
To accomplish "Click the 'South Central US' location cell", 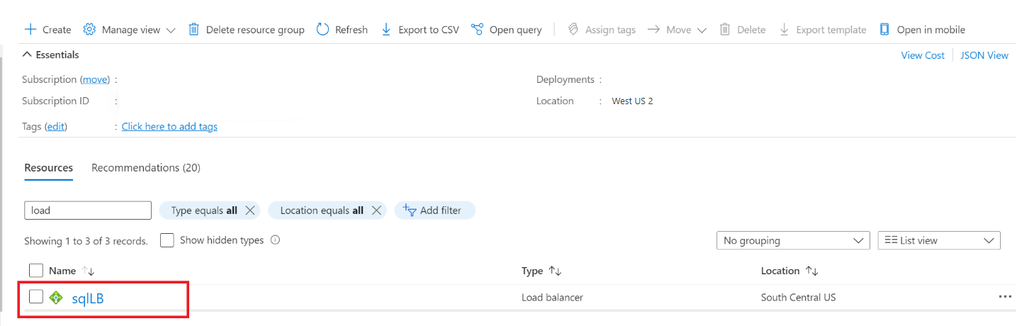I will (798, 298).
